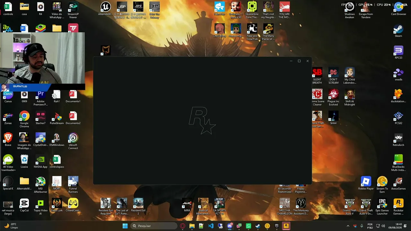Screen dimensions: 411x231
Task: Select the Lixeira recycle bin icon
Action: (24, 162)
